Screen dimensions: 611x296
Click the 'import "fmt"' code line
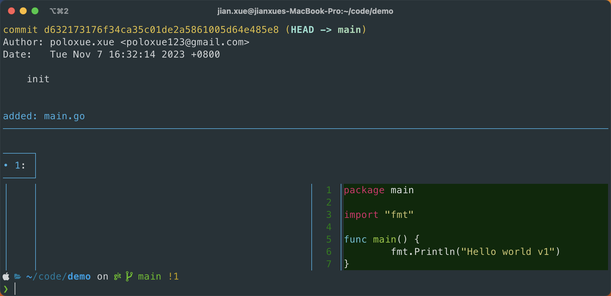point(379,215)
